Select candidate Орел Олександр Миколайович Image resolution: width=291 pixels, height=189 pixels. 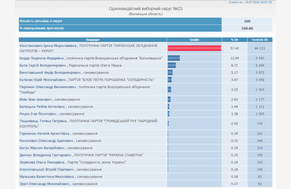click(x=45, y=184)
